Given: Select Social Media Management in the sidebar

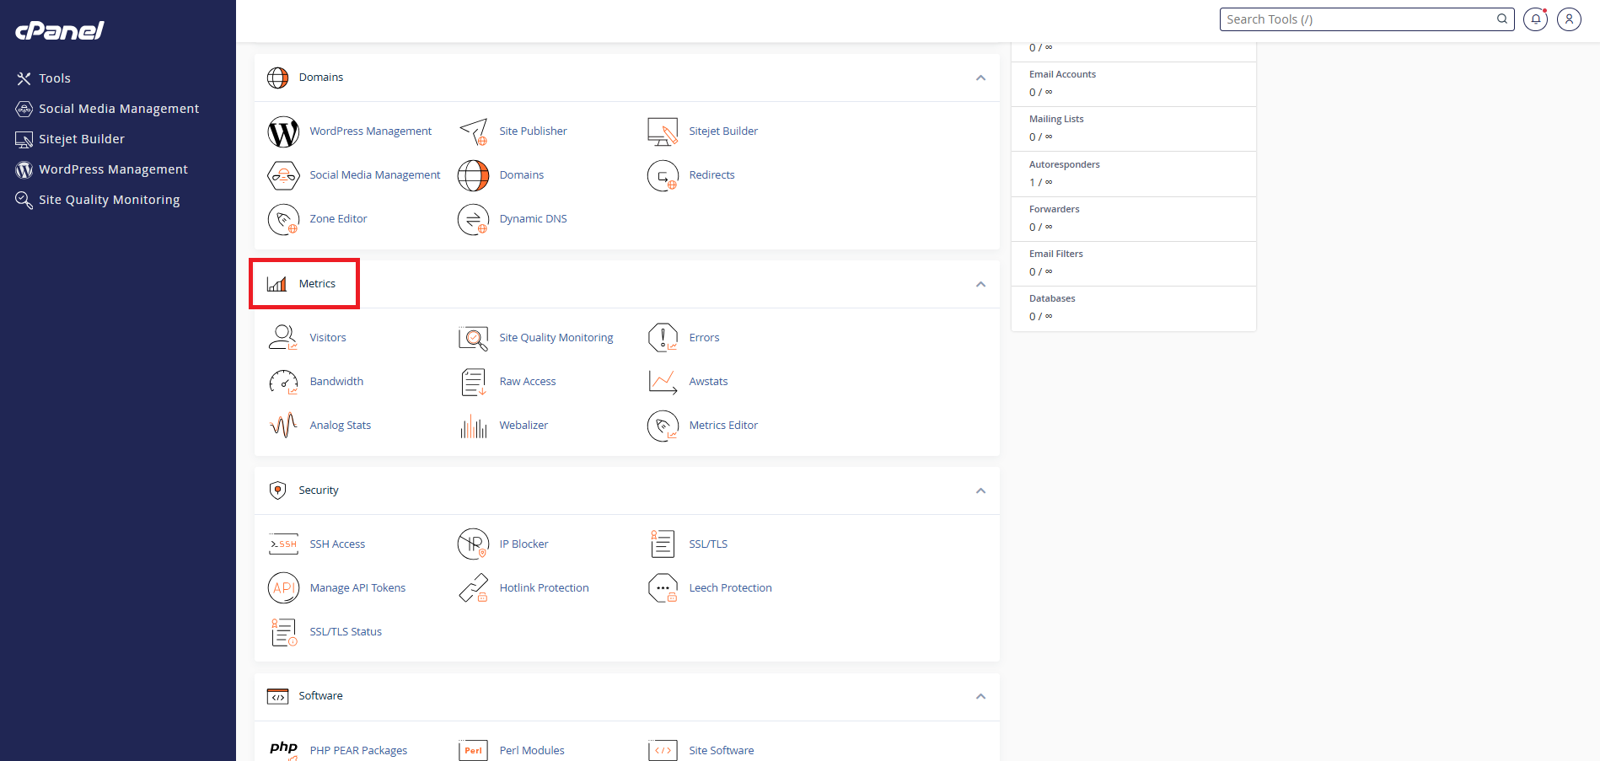Looking at the screenshot, I should pyautogui.click(x=108, y=109).
